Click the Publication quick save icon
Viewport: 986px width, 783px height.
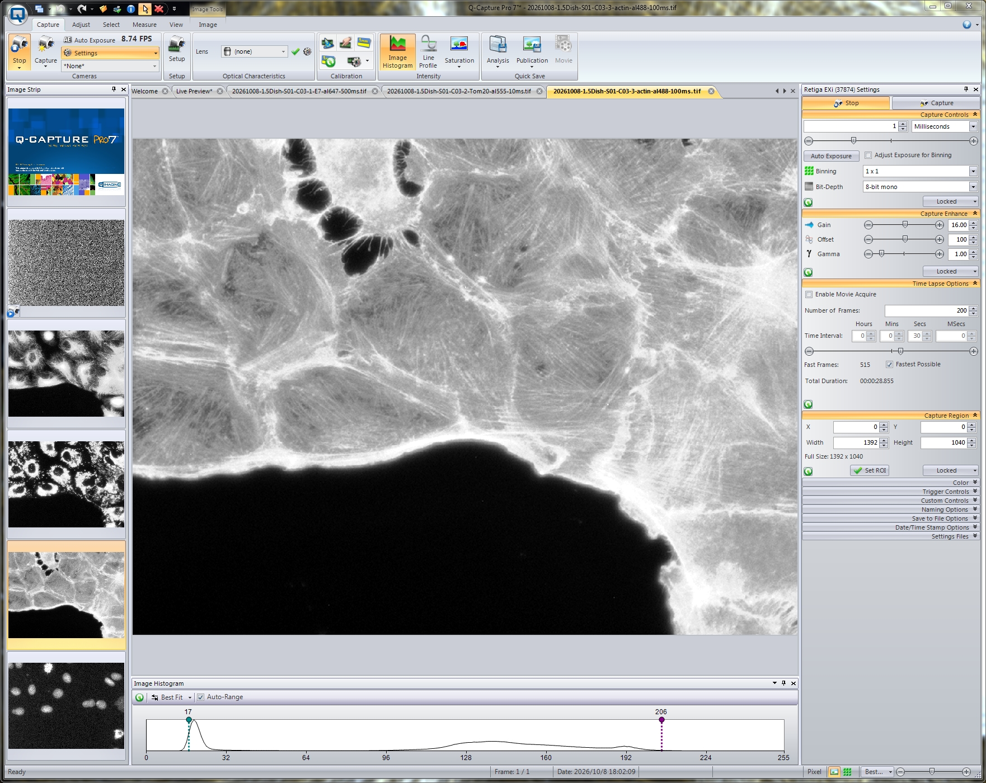point(532,52)
